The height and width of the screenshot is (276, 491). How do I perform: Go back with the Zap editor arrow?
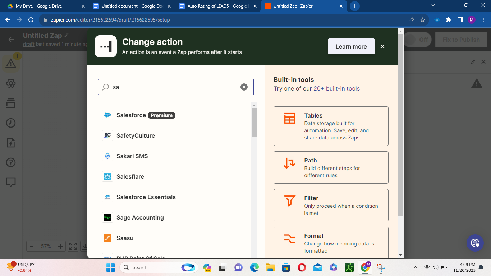point(12,40)
